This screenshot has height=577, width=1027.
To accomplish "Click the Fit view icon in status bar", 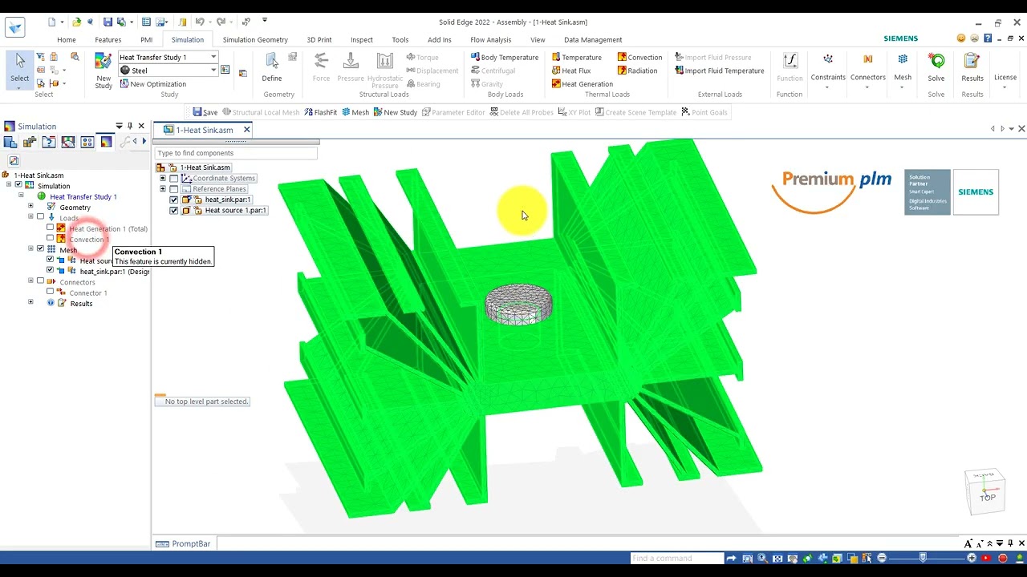I will (x=777, y=558).
